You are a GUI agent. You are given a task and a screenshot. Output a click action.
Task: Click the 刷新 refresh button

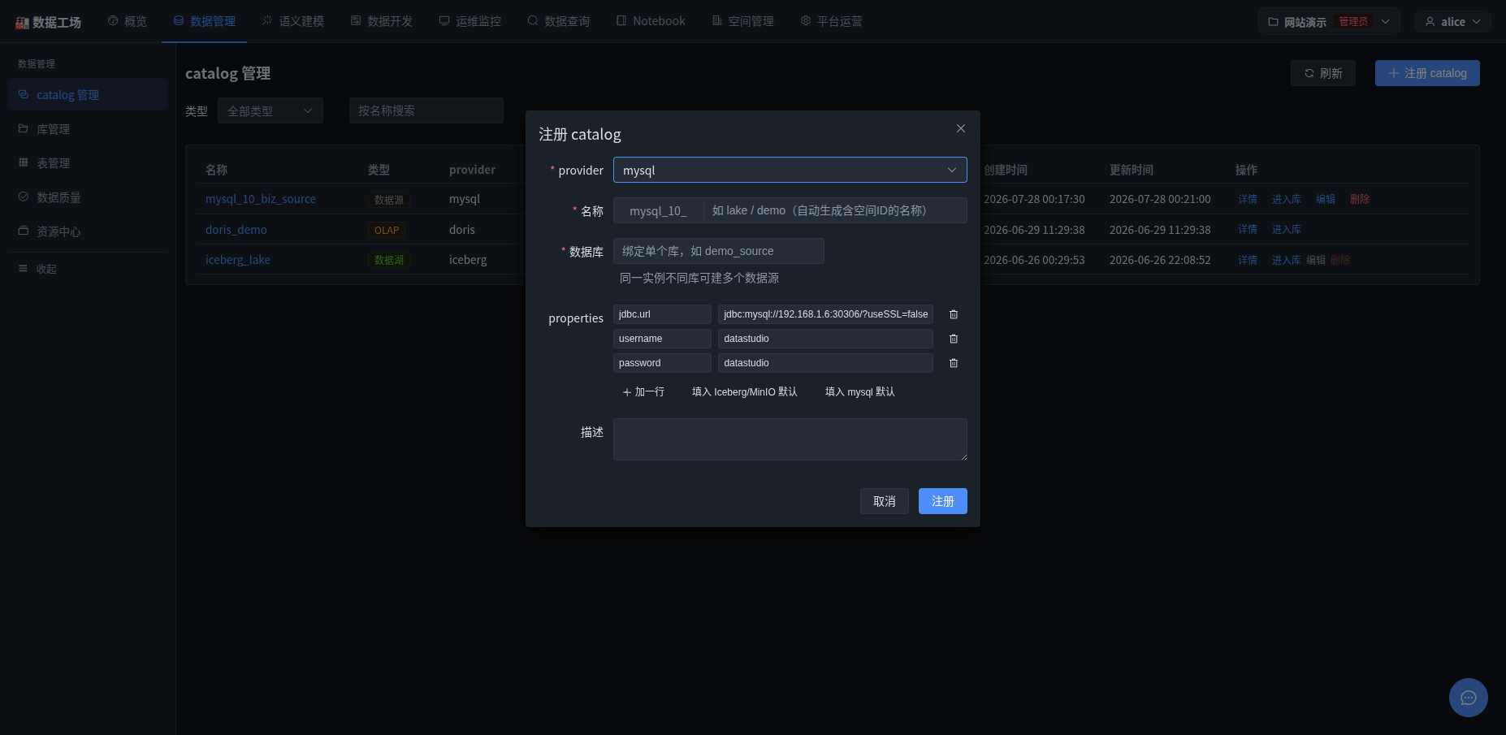click(1323, 73)
